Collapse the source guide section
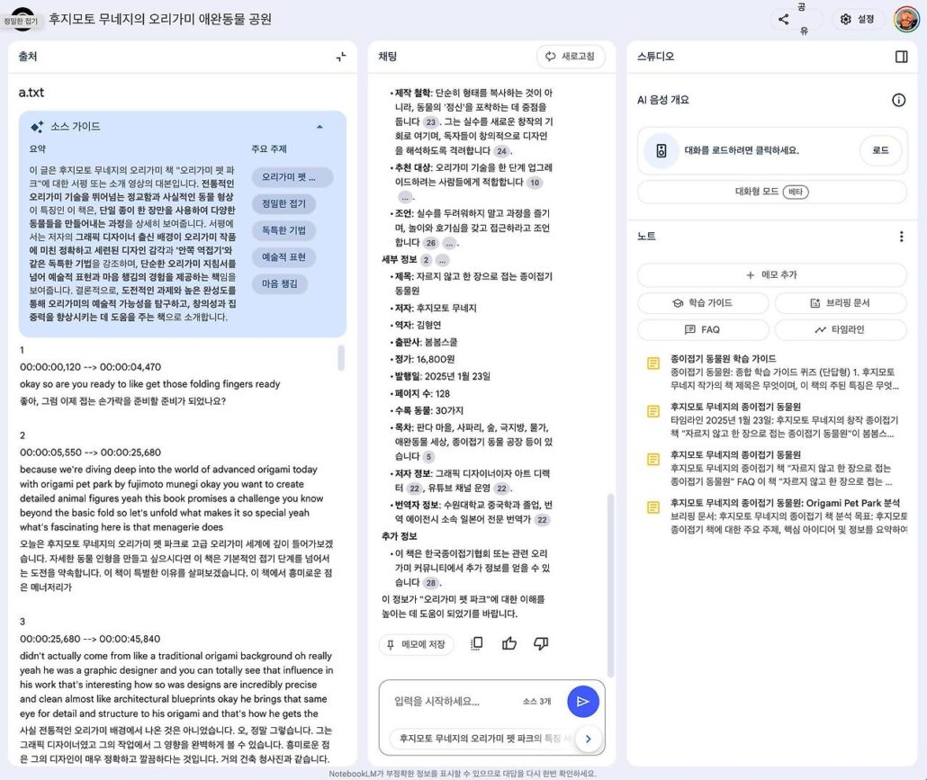 pyautogui.click(x=319, y=127)
